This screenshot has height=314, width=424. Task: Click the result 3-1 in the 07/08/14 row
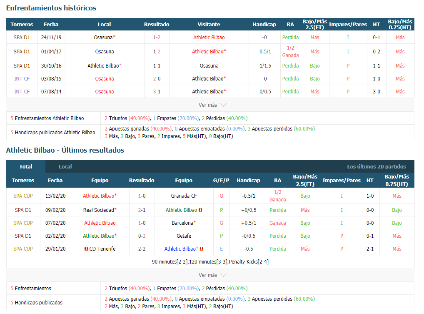[157, 92]
